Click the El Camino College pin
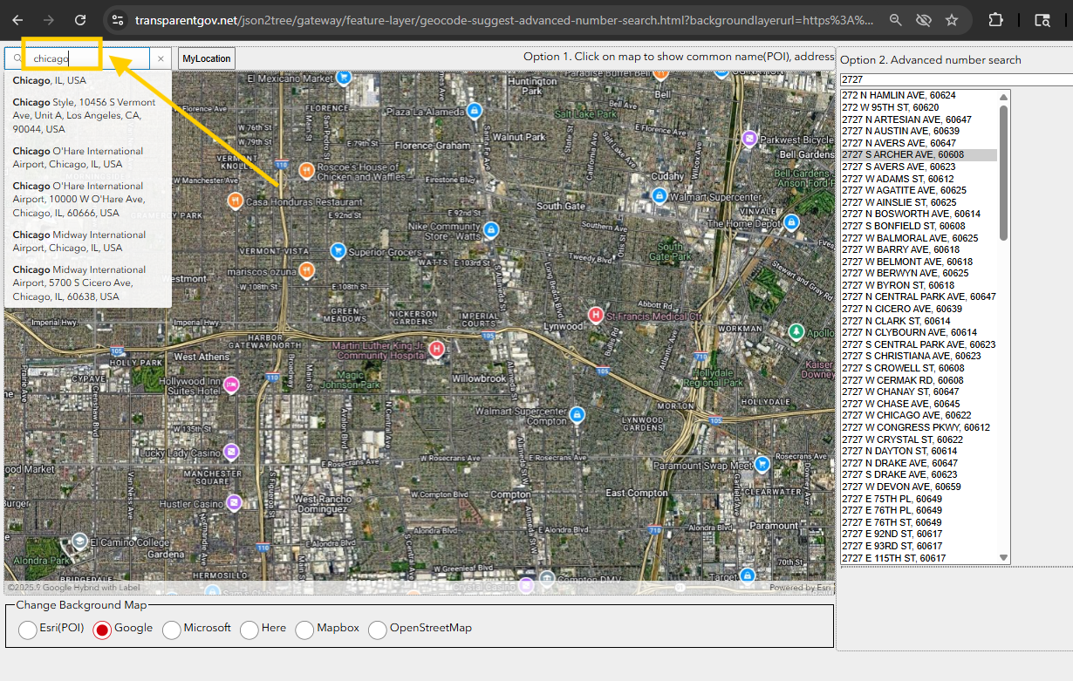The height and width of the screenshot is (681, 1073). click(x=79, y=541)
